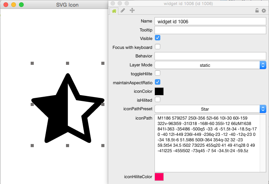Check the isHilited checkbox
The height and width of the screenshot is (184, 269).
pyautogui.click(x=158, y=100)
